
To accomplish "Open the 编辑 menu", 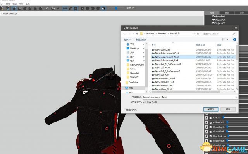I will pyautogui.click(x=8, y=3).
